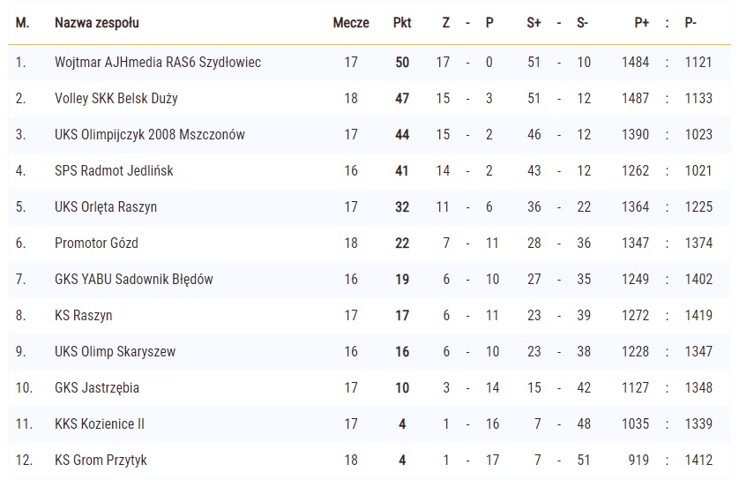Click the P+ points scored header
Screen dimensions: 739x487
(641, 23)
